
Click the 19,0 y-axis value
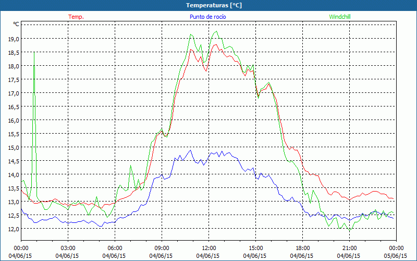[14, 39]
